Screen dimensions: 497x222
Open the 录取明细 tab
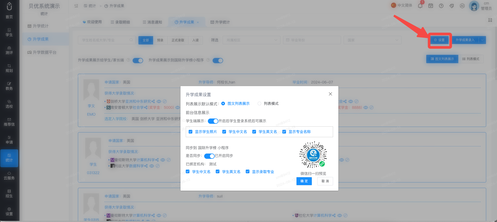(x=120, y=22)
